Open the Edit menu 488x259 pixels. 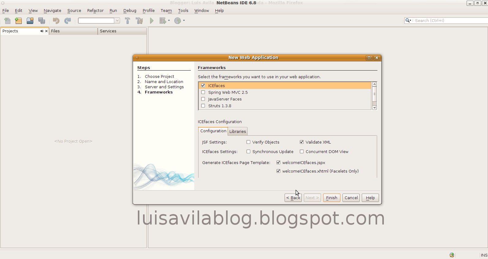[x=19, y=10]
